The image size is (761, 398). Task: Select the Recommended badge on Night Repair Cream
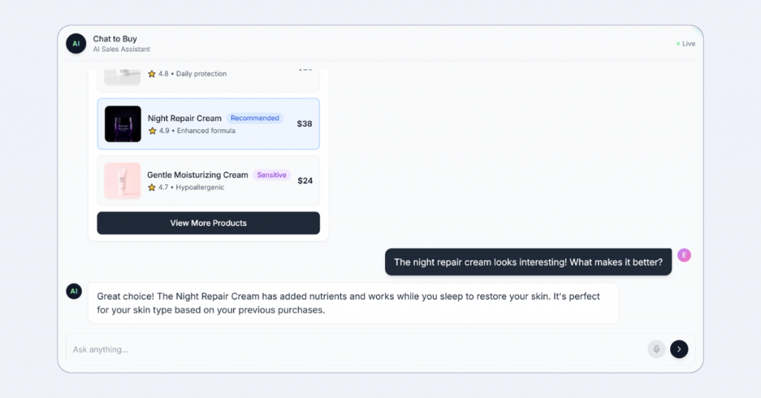[254, 118]
